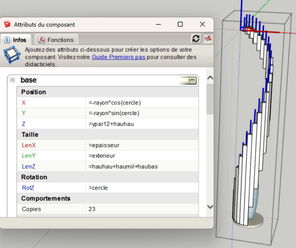
Task: Change the Copies value 23
Action: pos(142,209)
